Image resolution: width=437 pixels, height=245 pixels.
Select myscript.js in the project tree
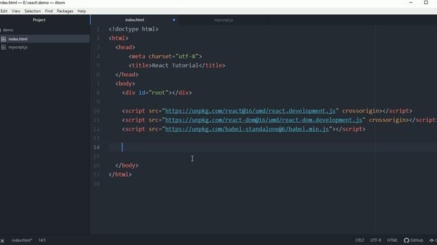[18, 47]
